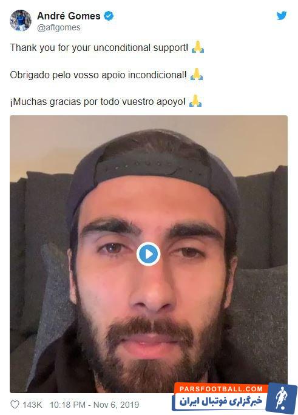Image resolution: width=298 pixels, height=415 pixels.
Task: Click the prayer emoji after the Spanish line
Action: 195,101
